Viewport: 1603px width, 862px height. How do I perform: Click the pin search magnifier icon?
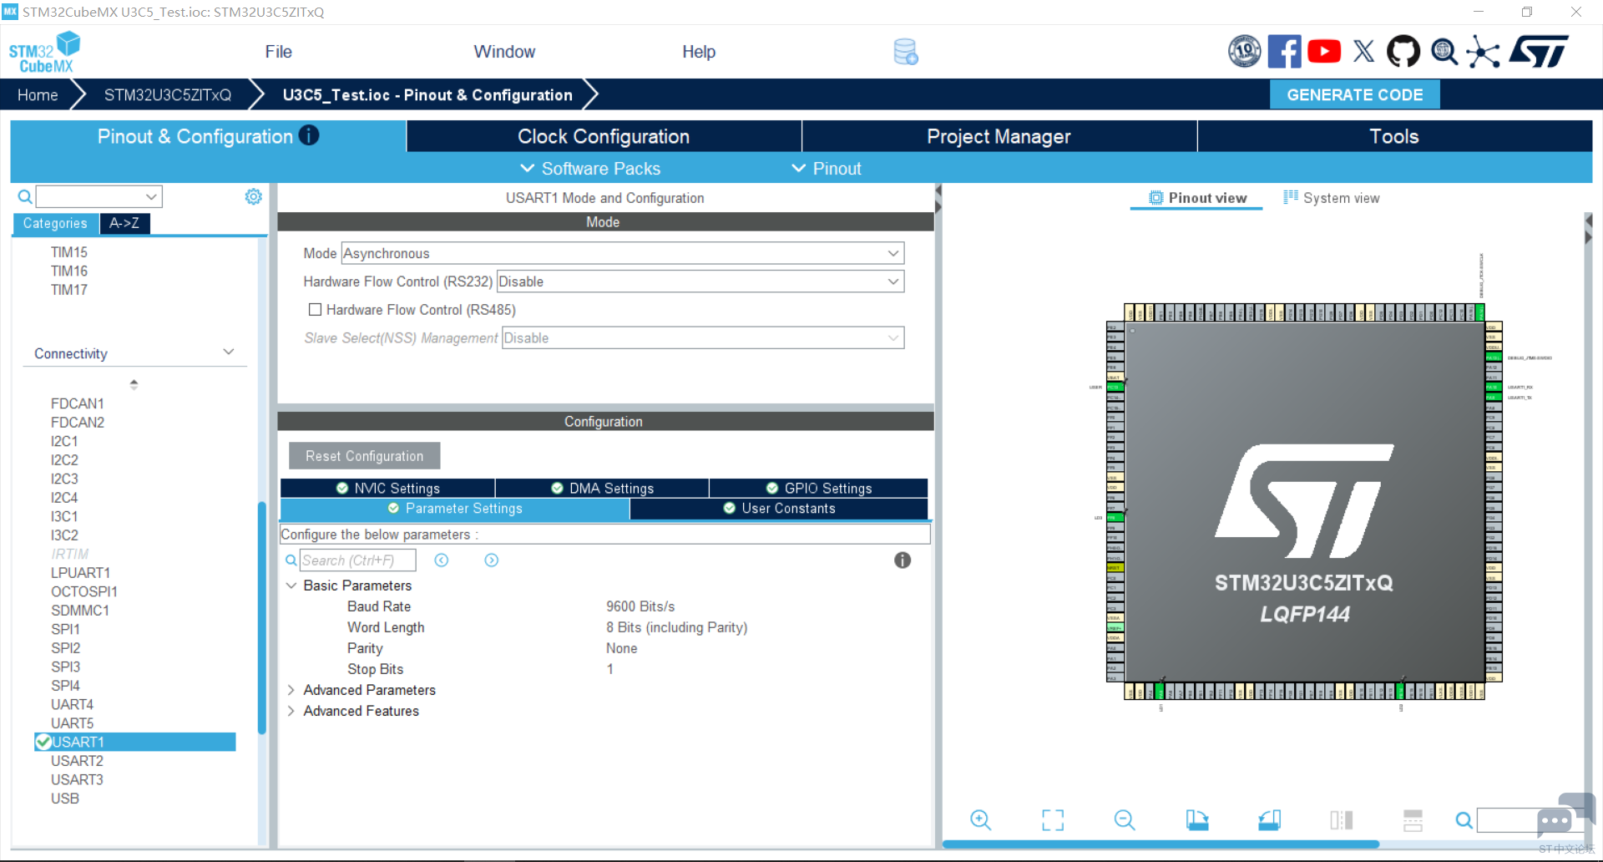pyautogui.click(x=1464, y=820)
